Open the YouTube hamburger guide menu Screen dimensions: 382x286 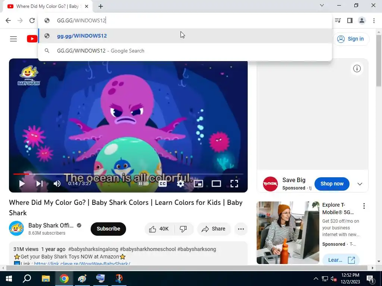[13, 39]
